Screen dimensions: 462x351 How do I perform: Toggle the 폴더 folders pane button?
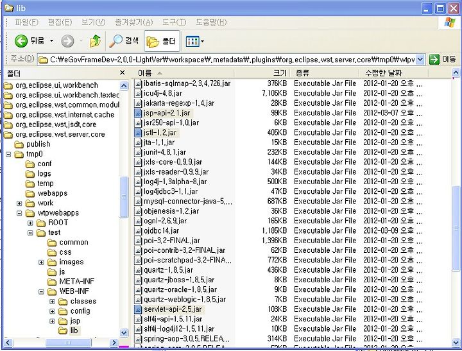click(162, 41)
